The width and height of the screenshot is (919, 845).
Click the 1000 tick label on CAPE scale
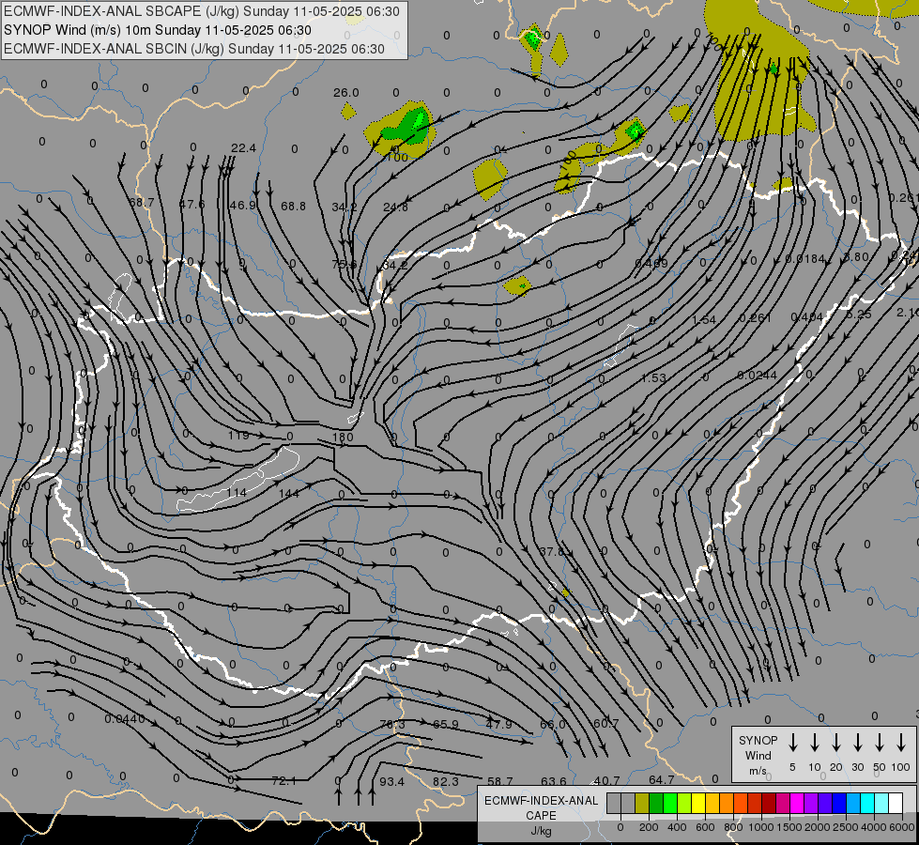tap(760, 827)
